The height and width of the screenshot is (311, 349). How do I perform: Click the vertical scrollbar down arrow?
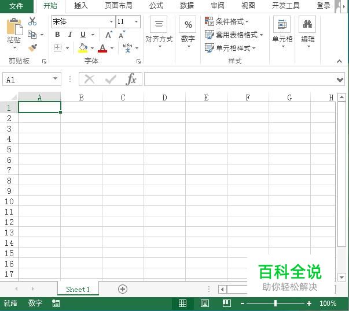pos(341,278)
